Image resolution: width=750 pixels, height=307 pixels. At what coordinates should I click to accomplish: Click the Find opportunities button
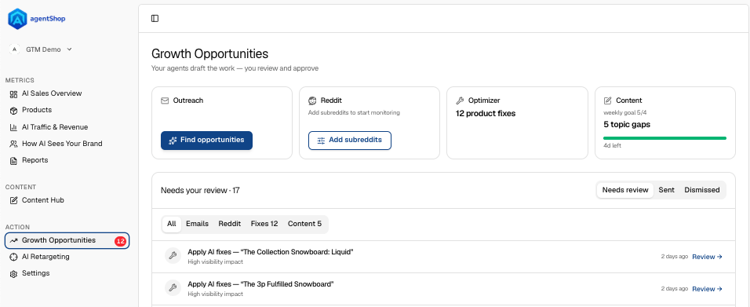click(x=206, y=141)
